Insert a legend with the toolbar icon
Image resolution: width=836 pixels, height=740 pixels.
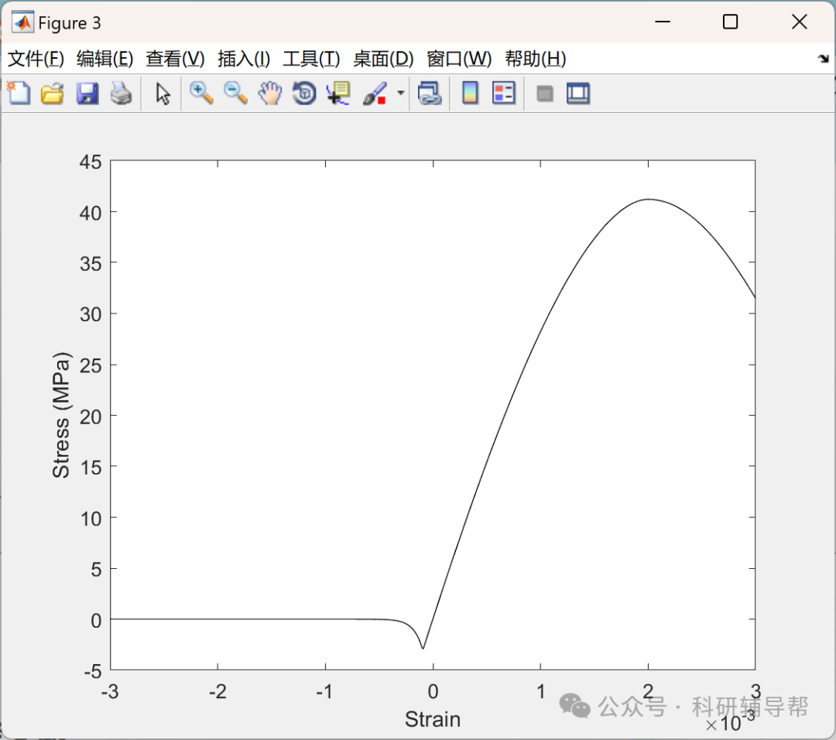pyautogui.click(x=504, y=94)
